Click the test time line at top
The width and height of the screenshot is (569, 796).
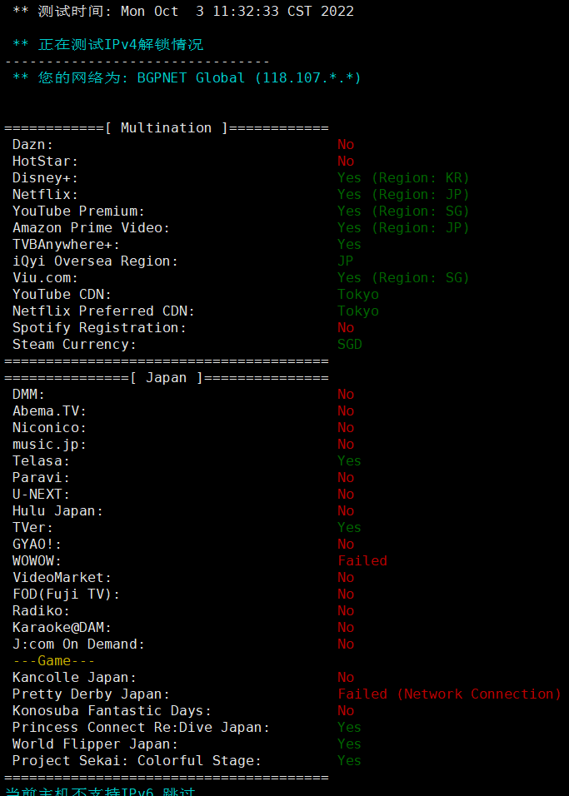[183, 12]
